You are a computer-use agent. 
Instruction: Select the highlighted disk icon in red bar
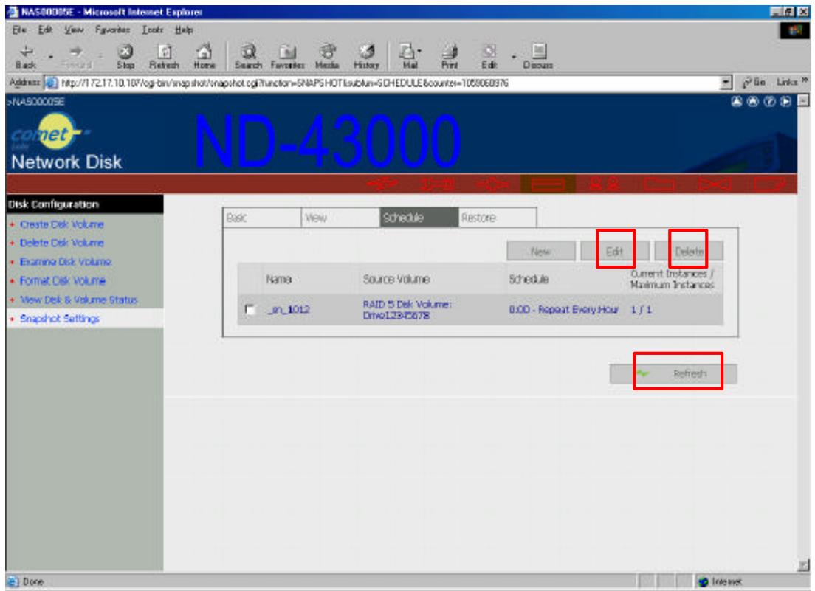tap(548, 184)
